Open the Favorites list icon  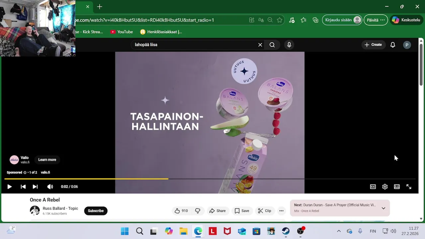(x=303, y=20)
